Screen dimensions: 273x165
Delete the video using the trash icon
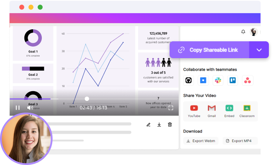click(x=170, y=125)
